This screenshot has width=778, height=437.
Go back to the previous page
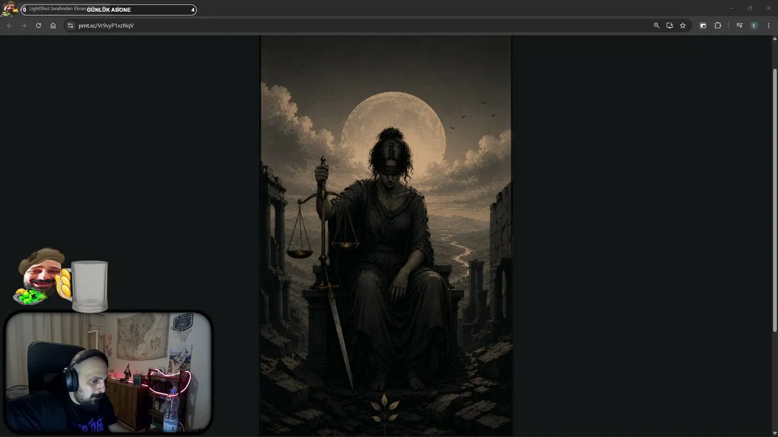tap(9, 25)
